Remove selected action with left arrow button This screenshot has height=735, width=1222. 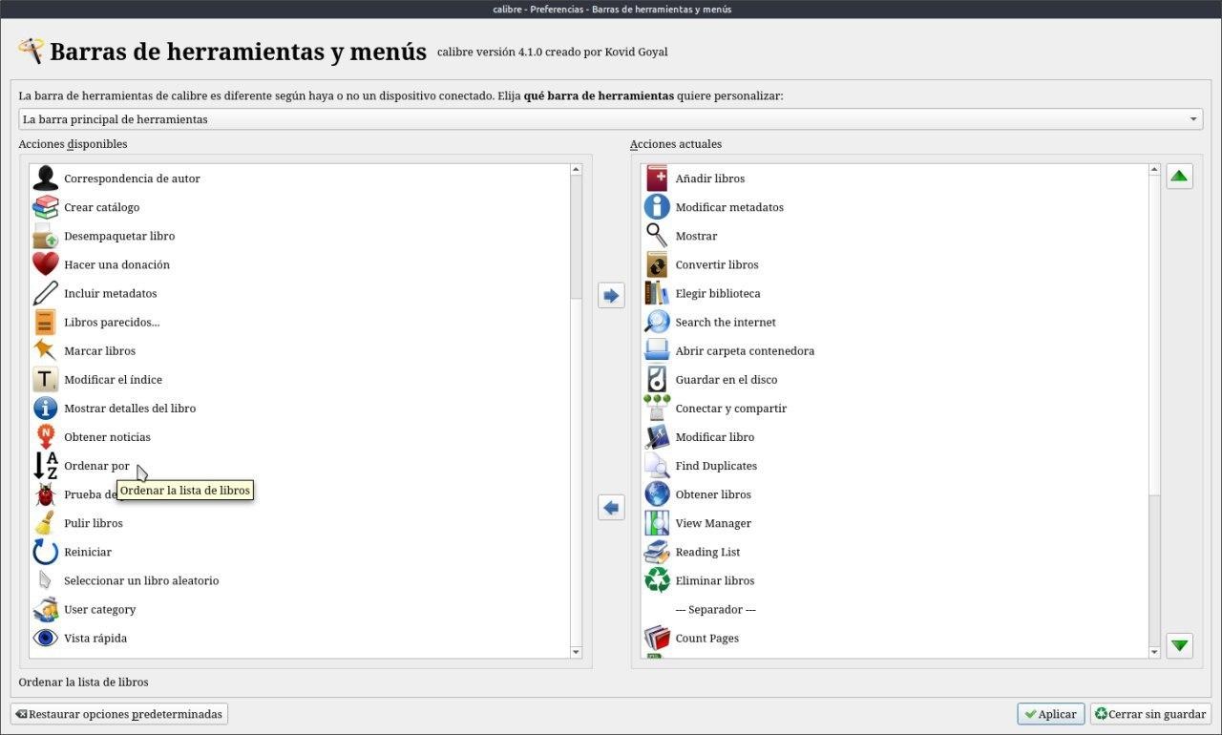pyautogui.click(x=611, y=508)
